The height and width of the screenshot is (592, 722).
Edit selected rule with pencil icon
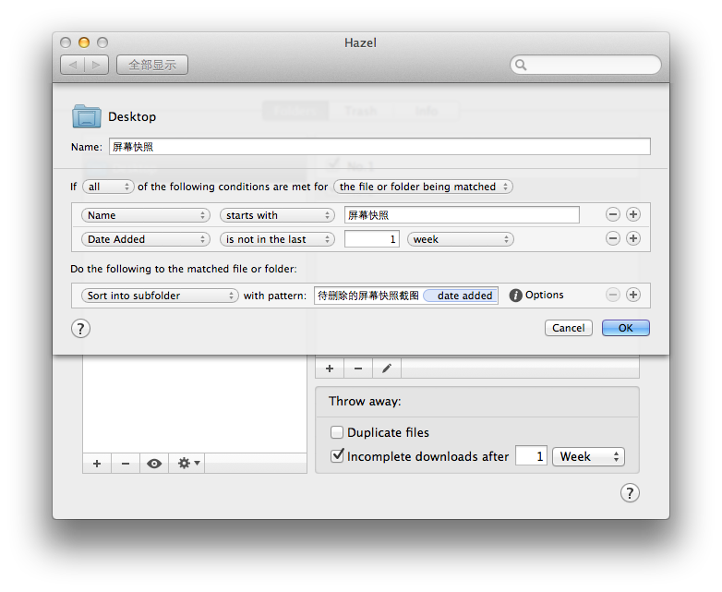pyautogui.click(x=387, y=368)
